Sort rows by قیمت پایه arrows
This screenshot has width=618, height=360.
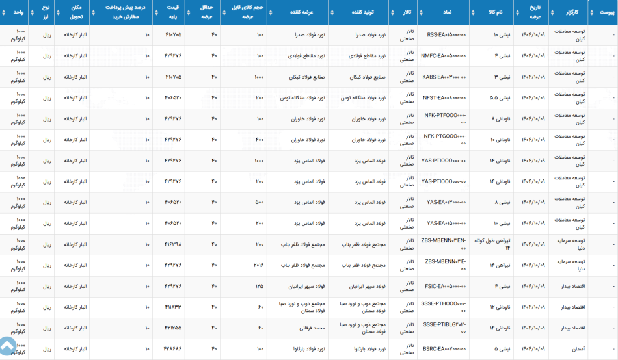[156, 12]
